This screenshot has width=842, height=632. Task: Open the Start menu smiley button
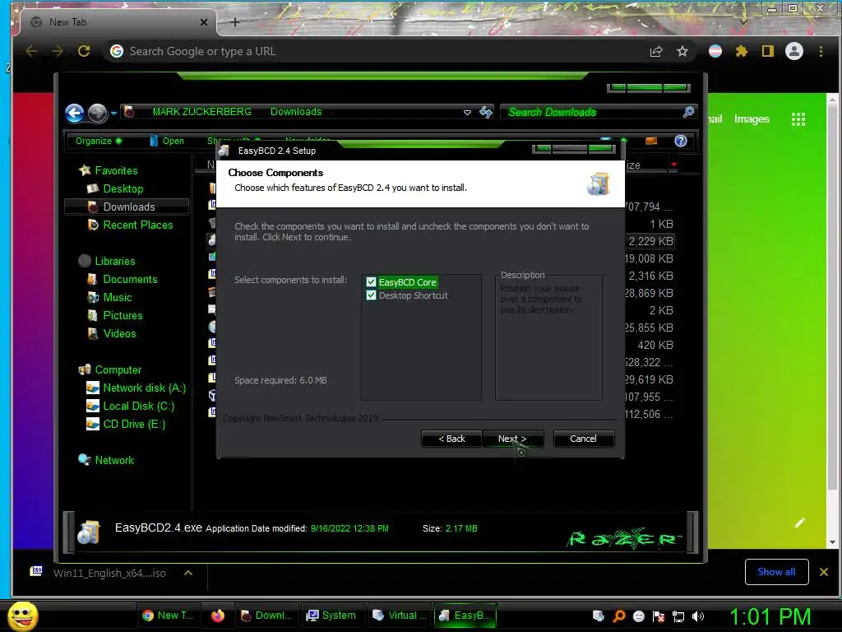click(x=22, y=616)
